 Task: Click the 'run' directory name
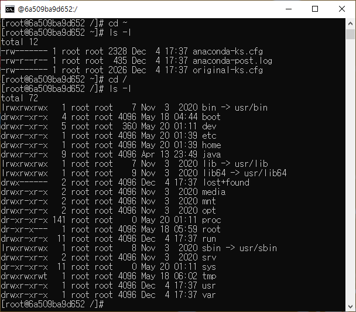209,239
